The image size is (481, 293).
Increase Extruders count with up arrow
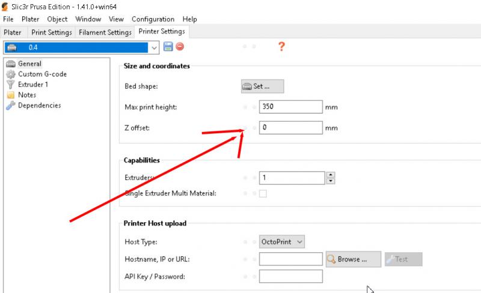pos(330,175)
